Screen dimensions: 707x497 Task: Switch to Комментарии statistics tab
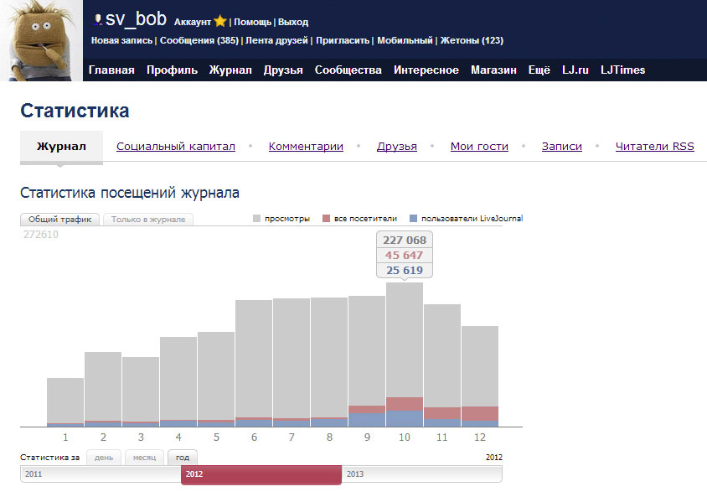click(x=306, y=147)
